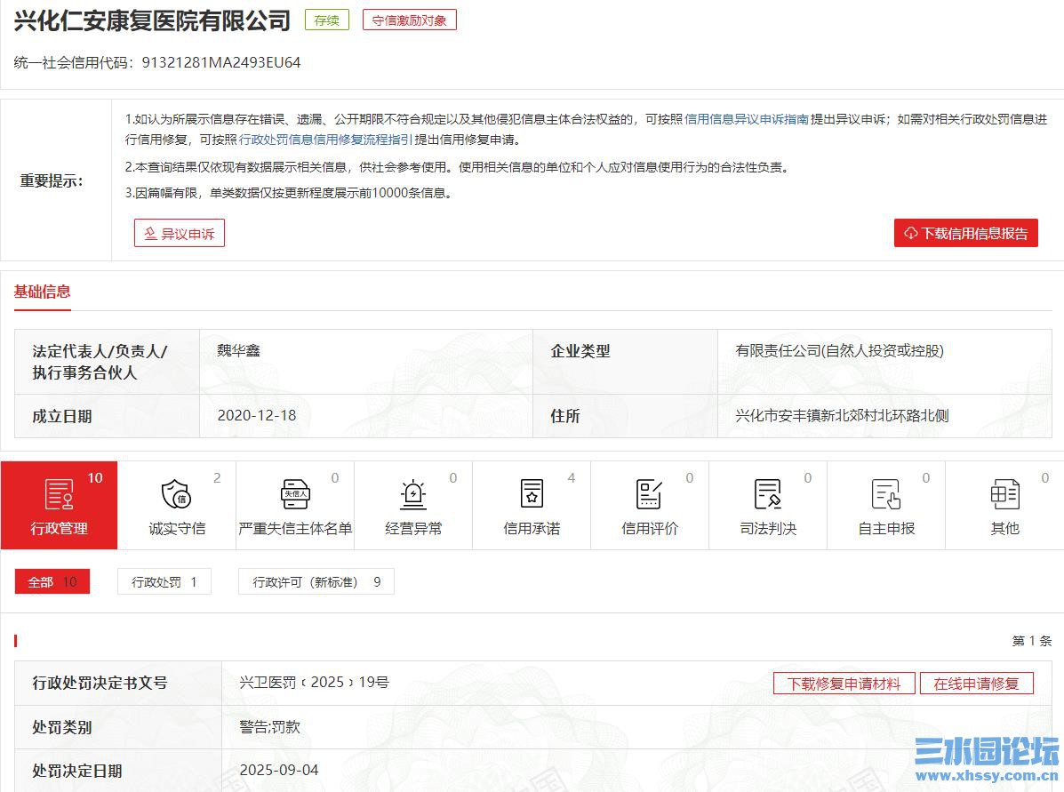Open the 行政处罚信息信用修复流程指引 link
This screenshot has width=1064, height=792.
point(325,140)
